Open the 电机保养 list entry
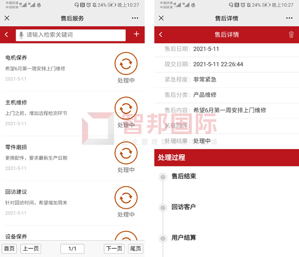299x257 pixels. point(72,68)
